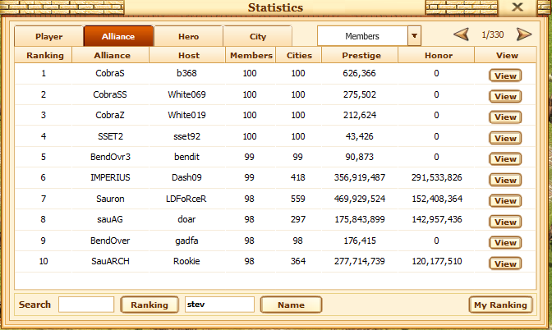View the SauARCH alliance details
This screenshot has height=330, width=552.
pyautogui.click(x=505, y=264)
